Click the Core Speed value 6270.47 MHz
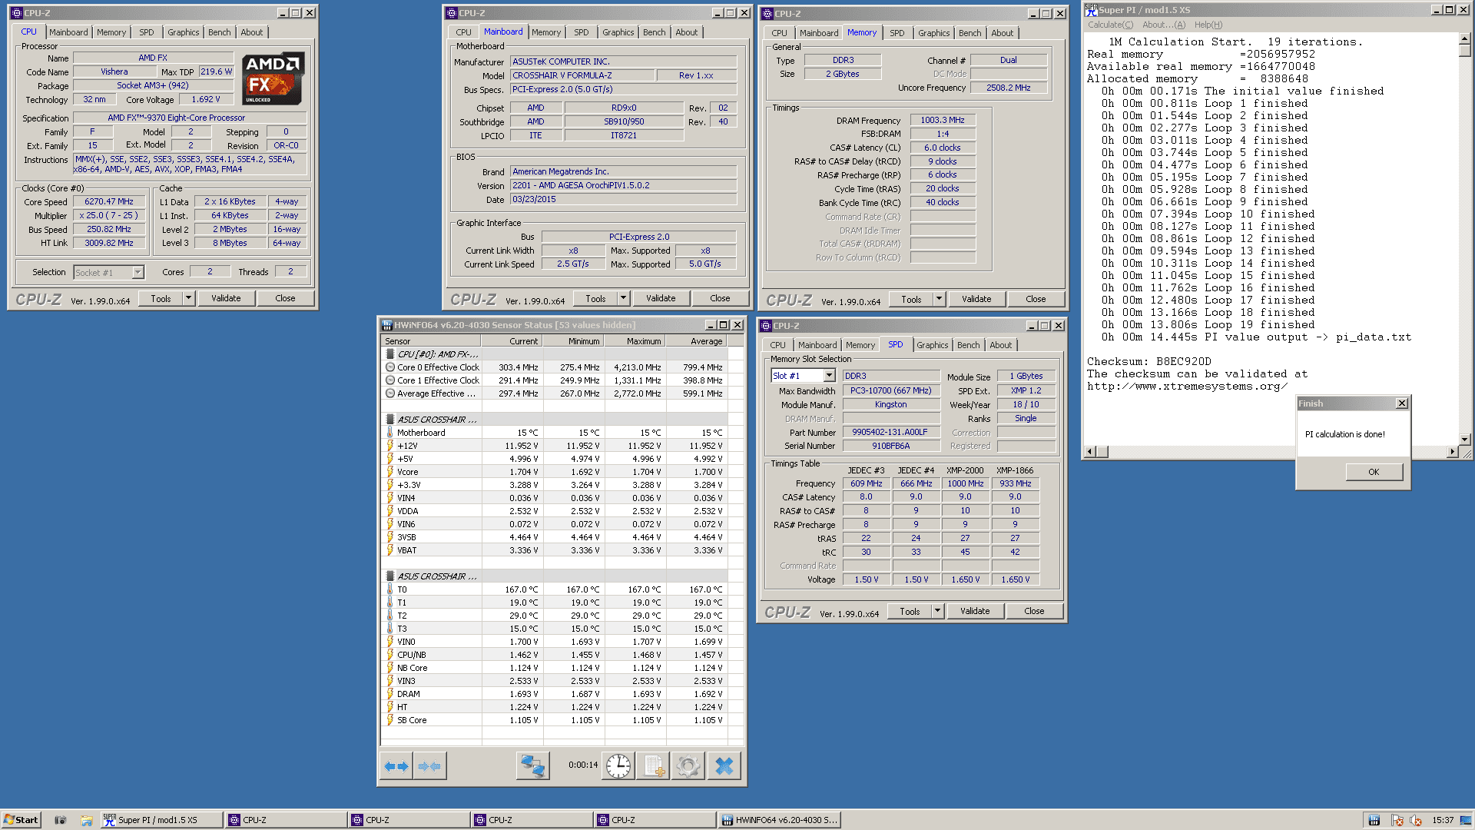1475x830 pixels. [109, 201]
